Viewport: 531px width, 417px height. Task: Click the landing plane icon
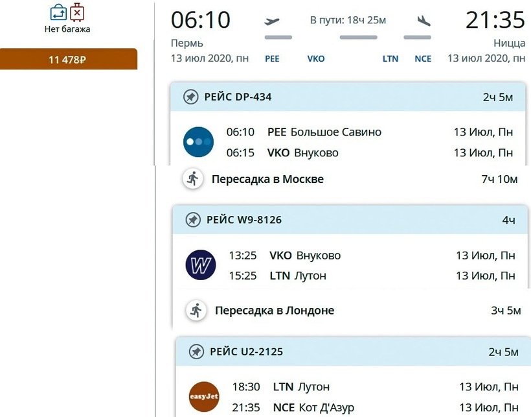tap(424, 21)
